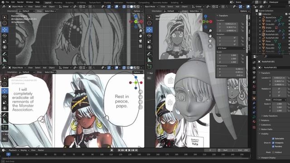
Task: Choose Annotate tool in Front Orthographic viewport
Action: click(5, 54)
